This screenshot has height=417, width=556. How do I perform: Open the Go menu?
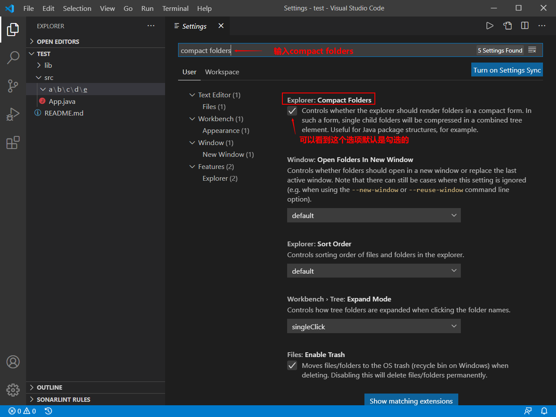click(128, 8)
